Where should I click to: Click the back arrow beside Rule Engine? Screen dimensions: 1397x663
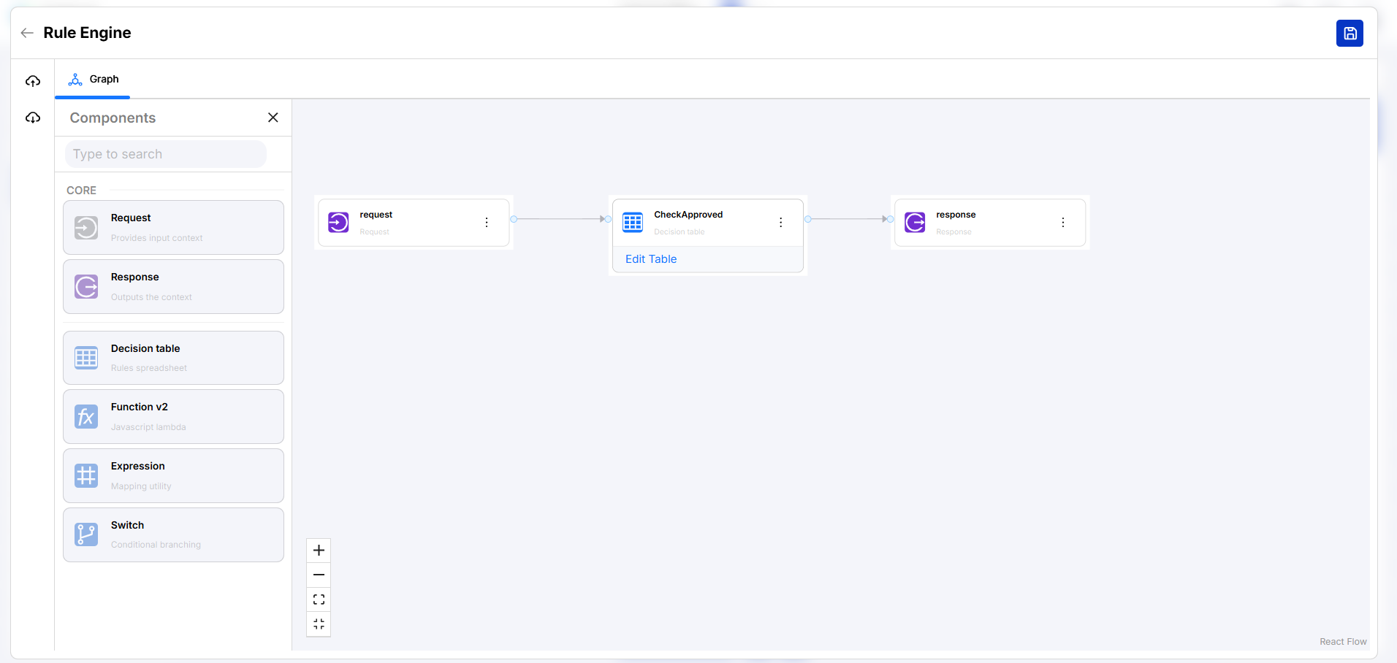pos(27,33)
